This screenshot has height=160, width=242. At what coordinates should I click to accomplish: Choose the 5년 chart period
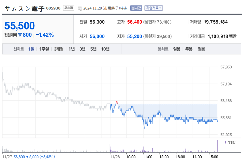(93, 49)
